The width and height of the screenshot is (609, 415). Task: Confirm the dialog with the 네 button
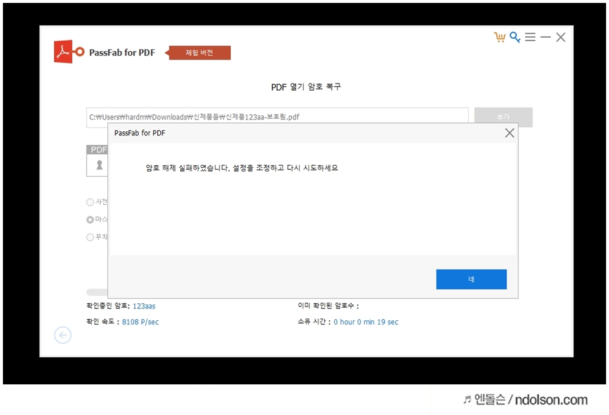[x=471, y=279]
